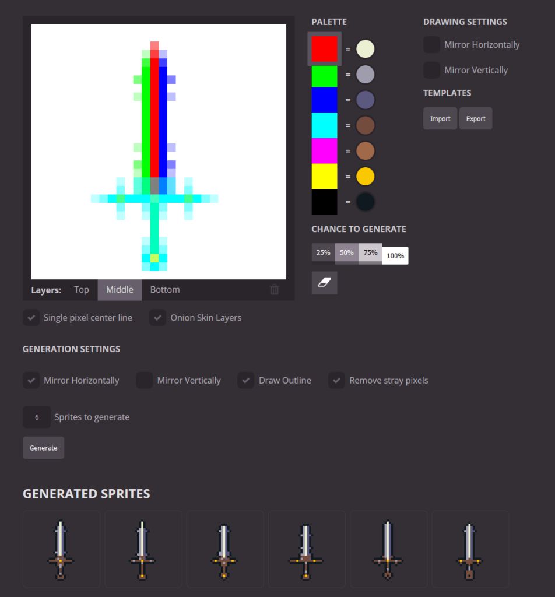Select the eraser tool
The width and height of the screenshot is (555, 597).
pyautogui.click(x=324, y=283)
